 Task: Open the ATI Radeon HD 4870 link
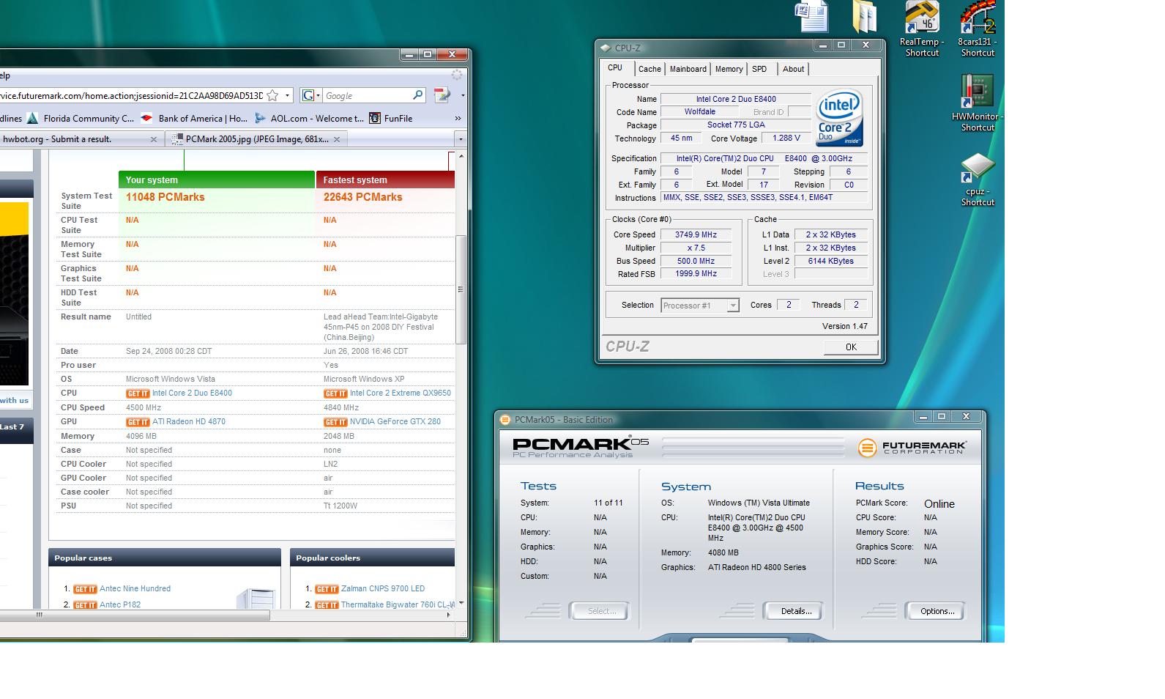[x=189, y=422]
